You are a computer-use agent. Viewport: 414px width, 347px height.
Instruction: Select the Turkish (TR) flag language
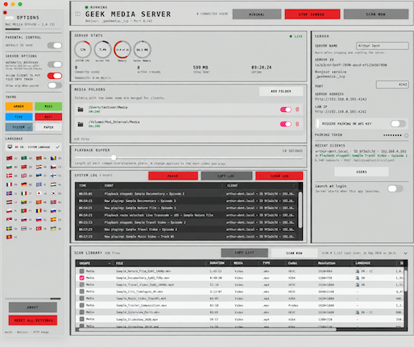[x=39, y=229]
